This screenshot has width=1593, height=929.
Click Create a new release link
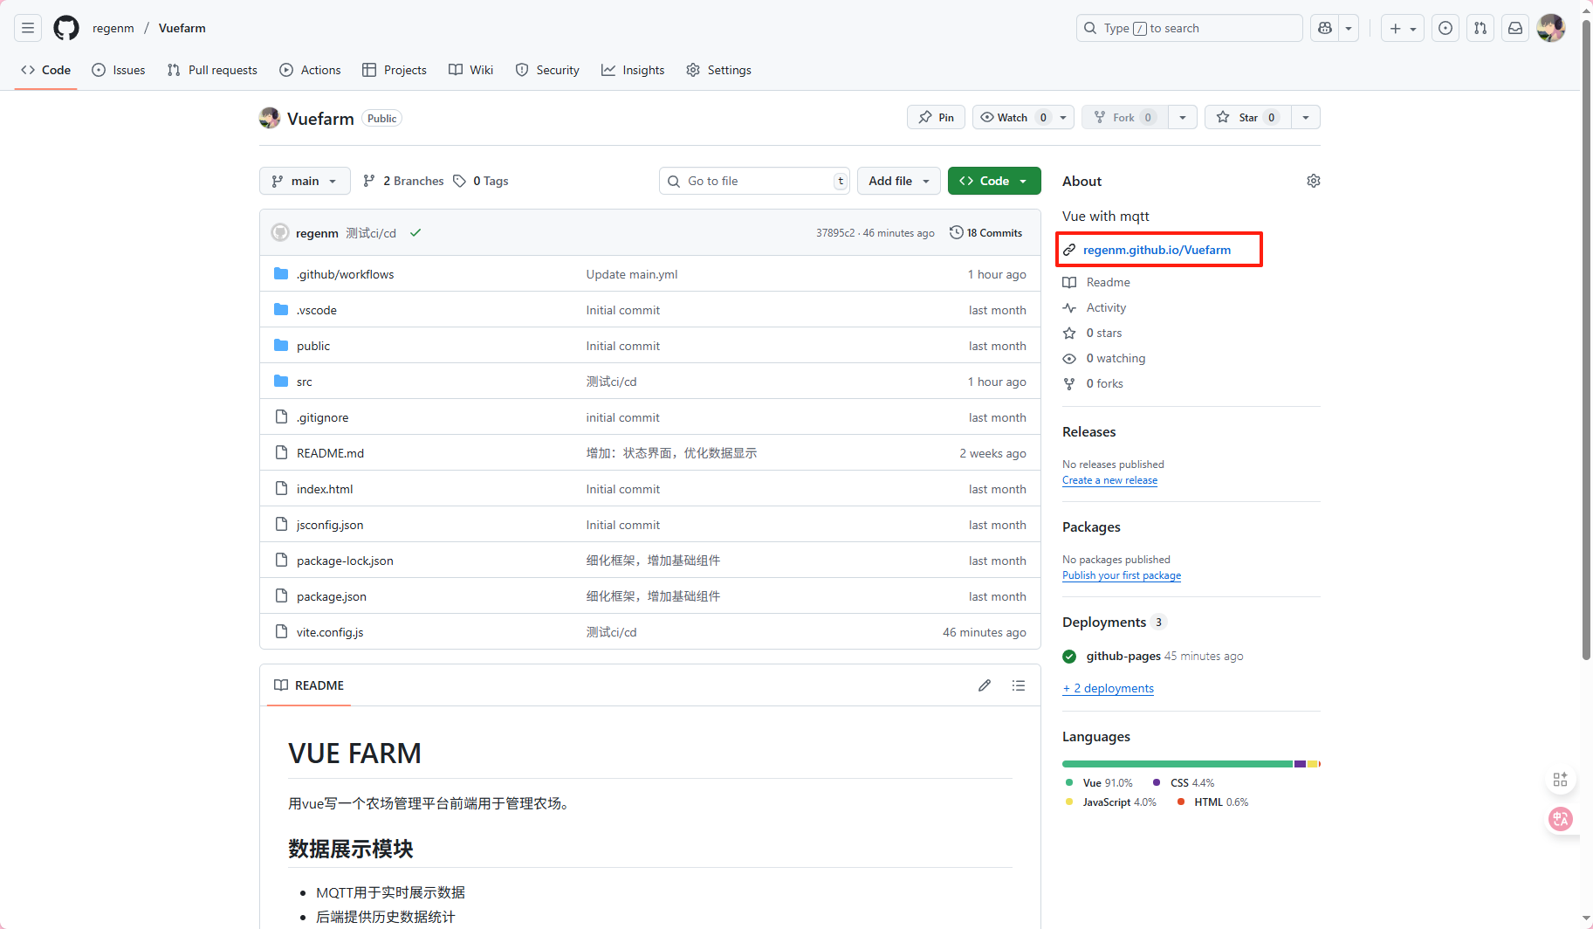click(1109, 480)
